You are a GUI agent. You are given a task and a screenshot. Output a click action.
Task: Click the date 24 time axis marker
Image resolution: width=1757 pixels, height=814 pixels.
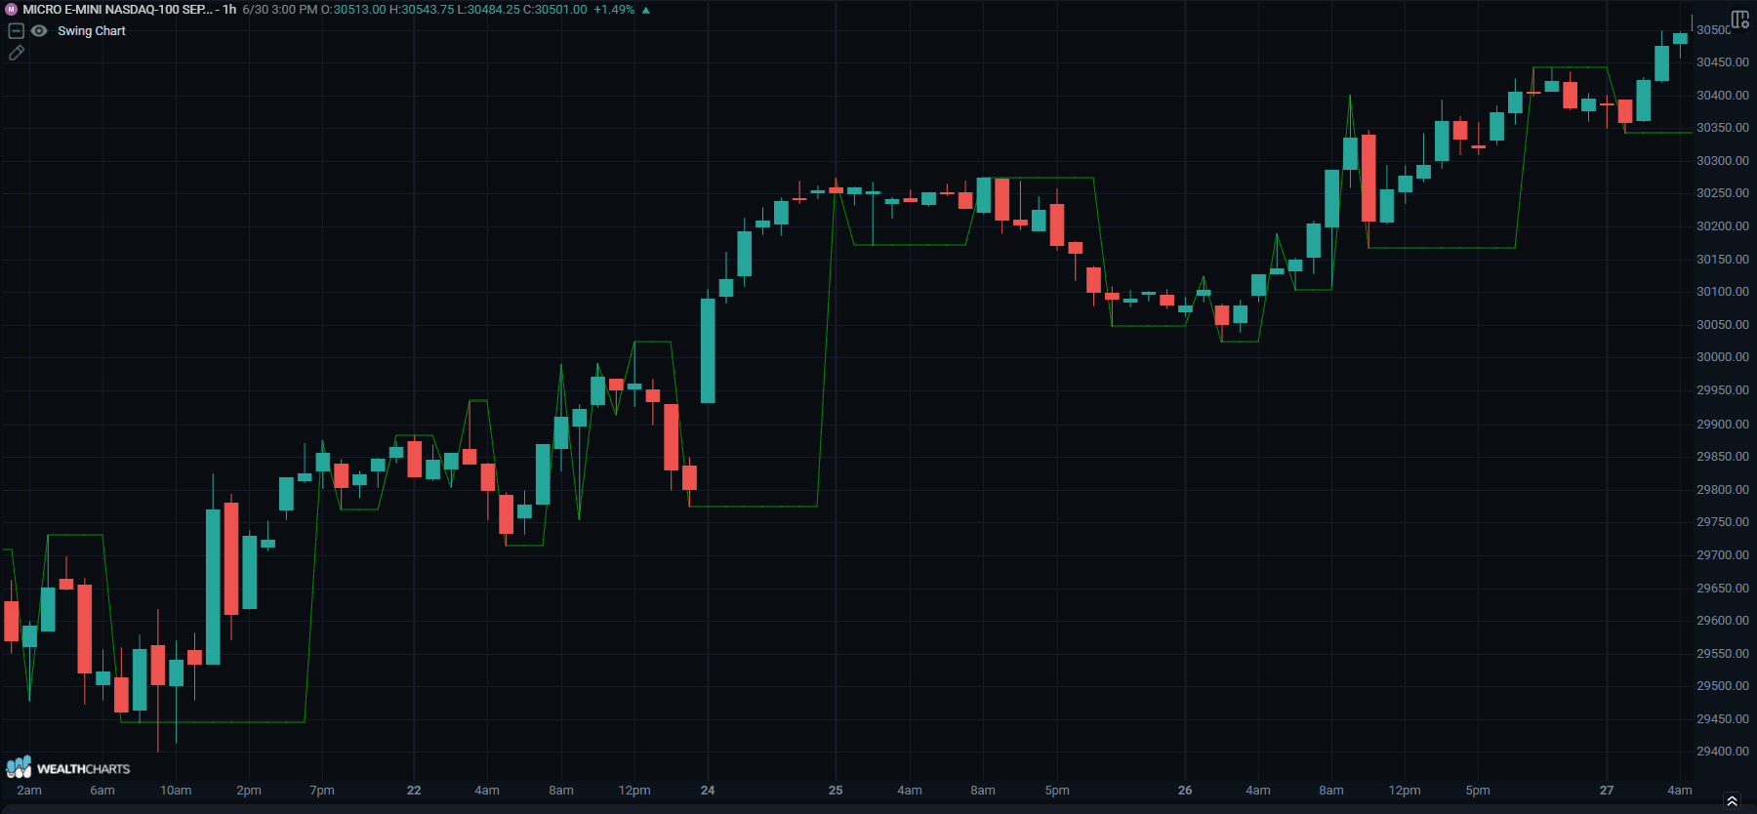[708, 791]
